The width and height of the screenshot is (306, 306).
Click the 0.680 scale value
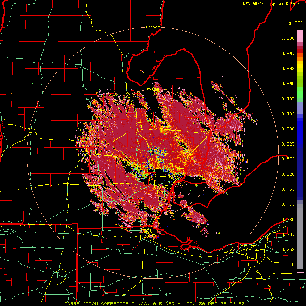click(288, 129)
